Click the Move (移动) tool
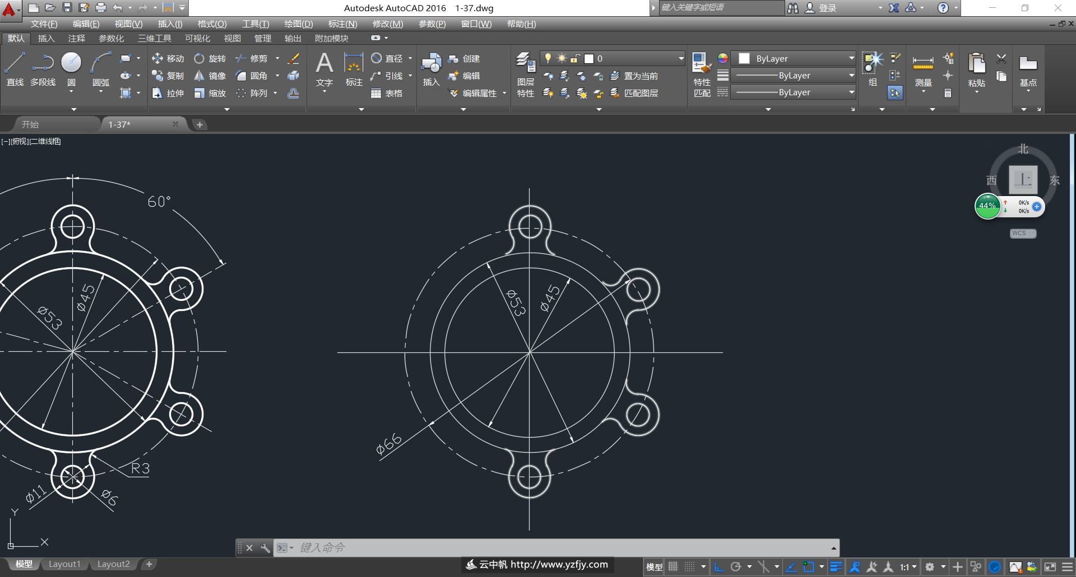1076x577 pixels. (x=168, y=58)
